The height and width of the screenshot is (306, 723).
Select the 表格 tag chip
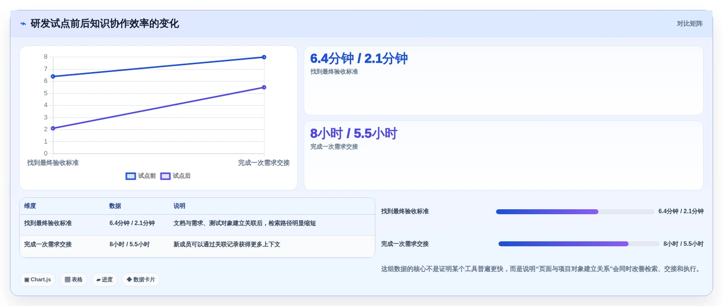pyautogui.click(x=74, y=280)
